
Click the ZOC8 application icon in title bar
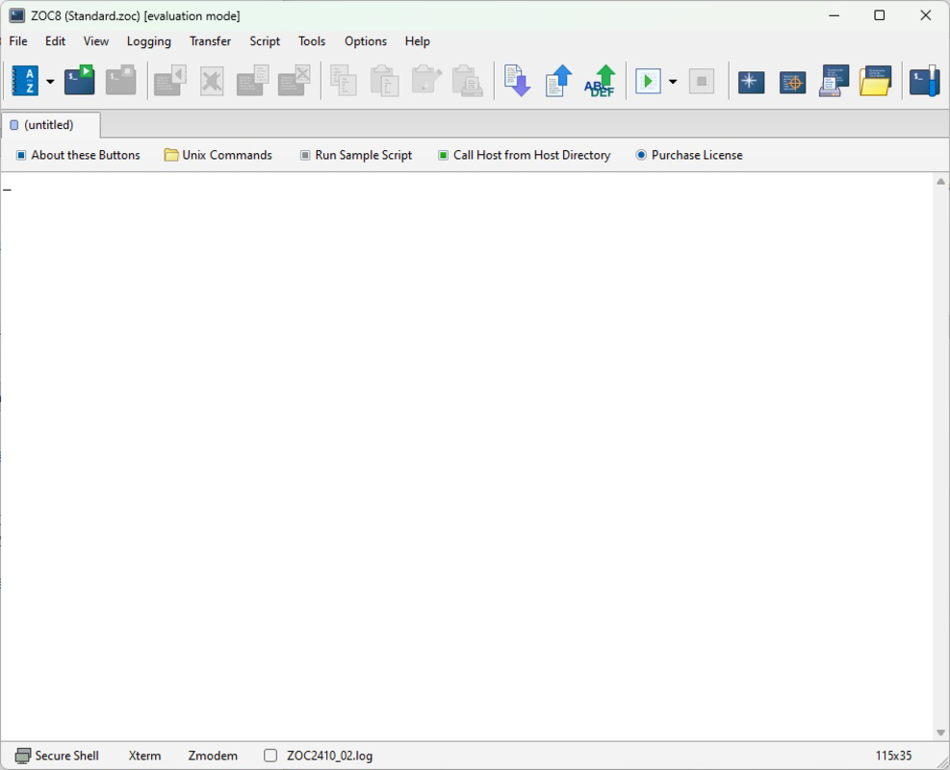tap(17, 15)
